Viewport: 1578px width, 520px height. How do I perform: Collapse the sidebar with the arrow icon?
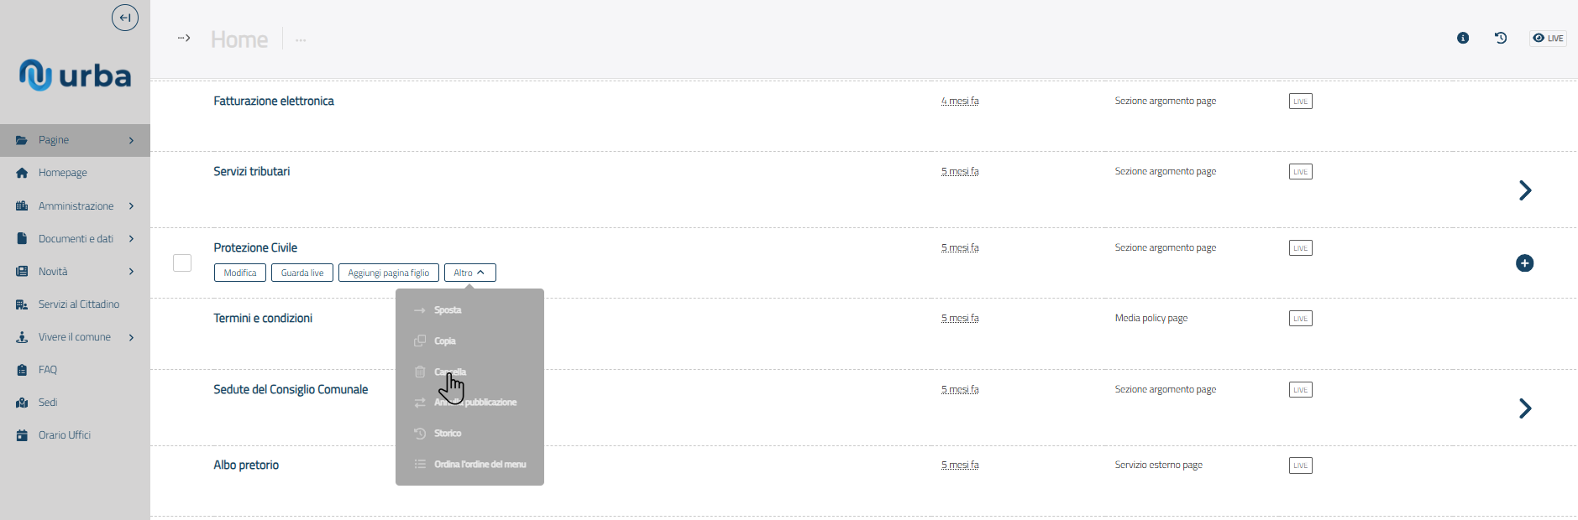tap(125, 18)
